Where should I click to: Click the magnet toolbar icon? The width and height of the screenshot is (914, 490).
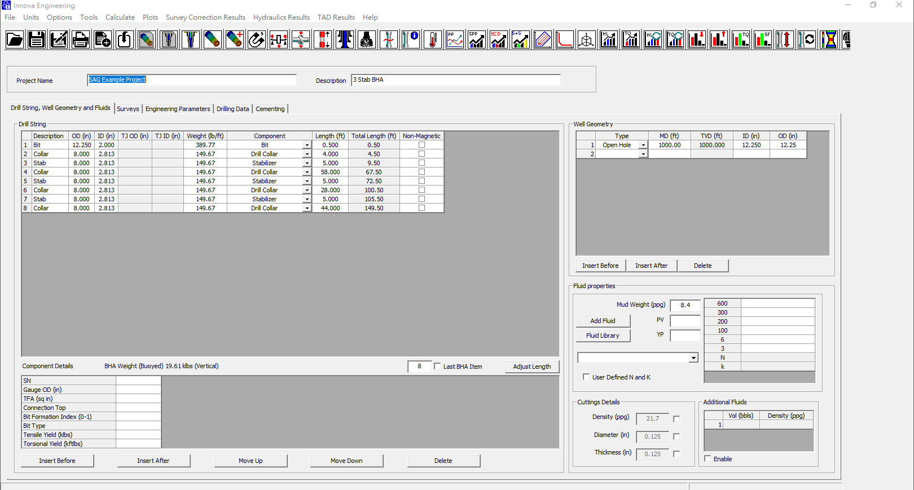pos(257,39)
